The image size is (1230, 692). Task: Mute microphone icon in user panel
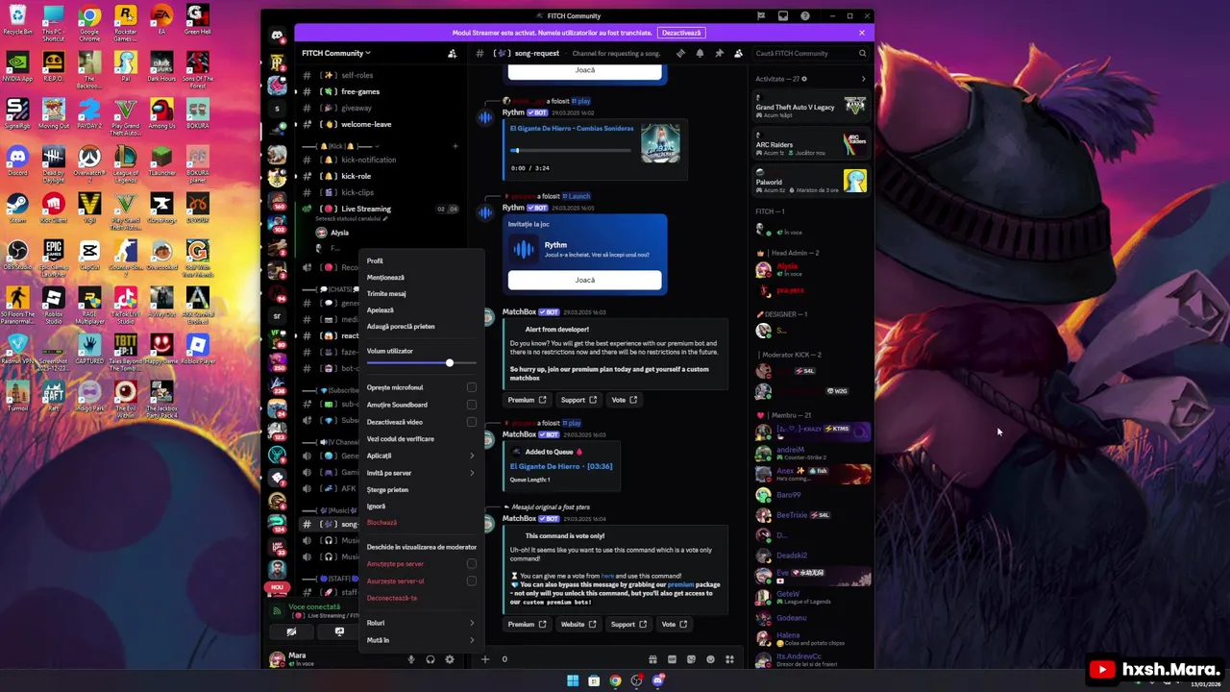click(410, 659)
